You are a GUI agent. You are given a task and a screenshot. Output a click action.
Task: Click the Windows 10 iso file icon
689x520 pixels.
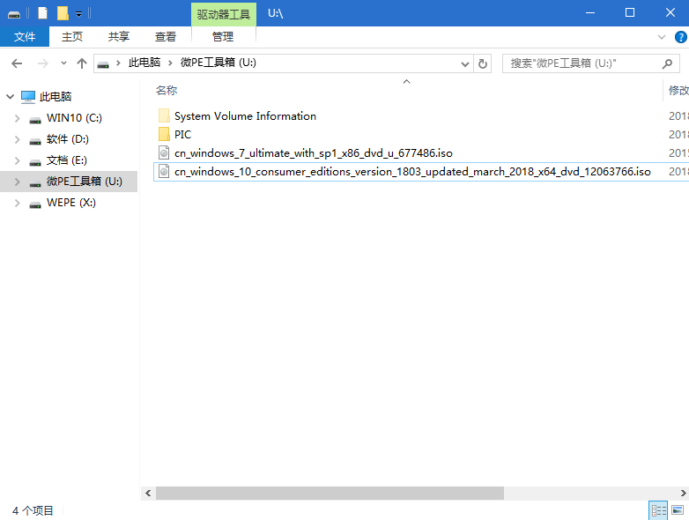tap(164, 171)
